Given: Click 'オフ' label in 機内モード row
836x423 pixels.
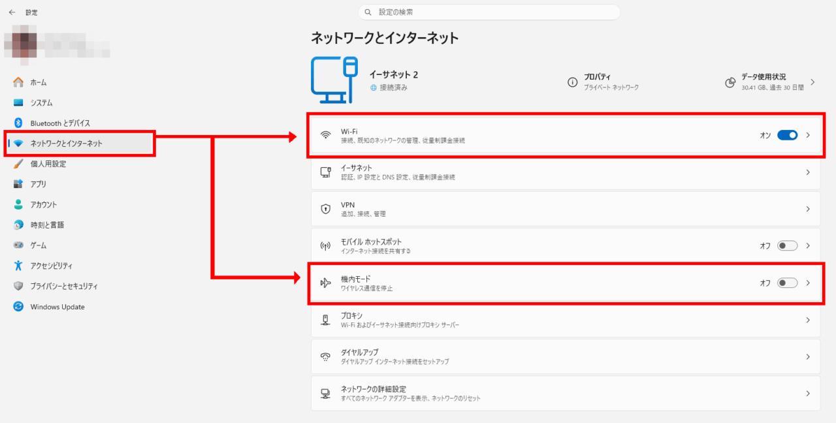Looking at the screenshot, I should 765,283.
